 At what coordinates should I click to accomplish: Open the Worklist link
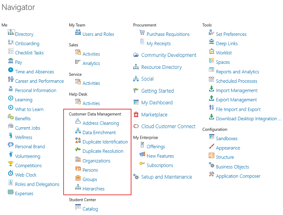[224, 53]
